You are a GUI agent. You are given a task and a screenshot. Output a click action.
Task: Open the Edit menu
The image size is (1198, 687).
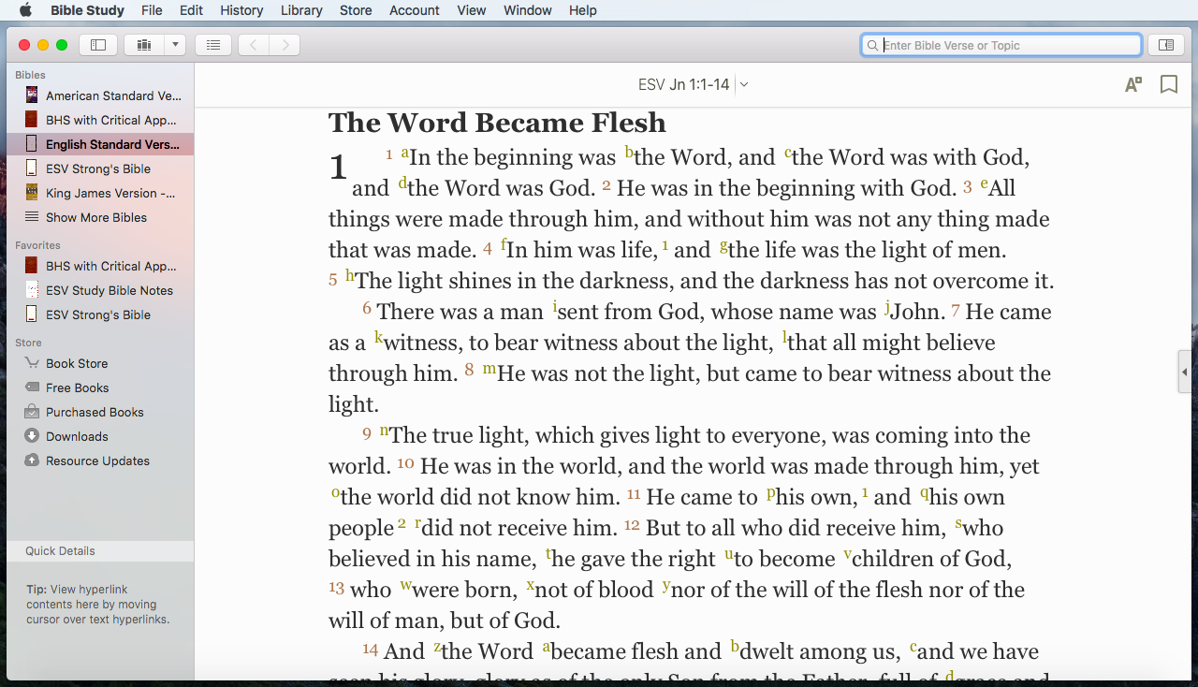(x=191, y=10)
